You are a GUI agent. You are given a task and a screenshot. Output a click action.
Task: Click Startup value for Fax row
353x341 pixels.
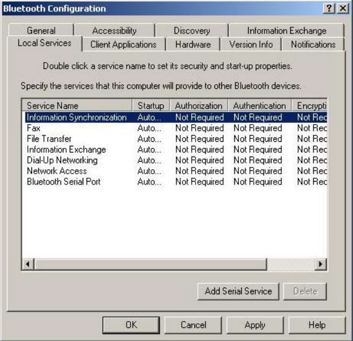(x=149, y=128)
